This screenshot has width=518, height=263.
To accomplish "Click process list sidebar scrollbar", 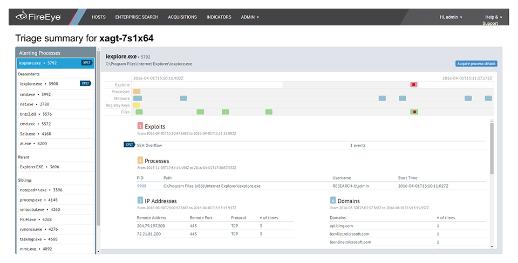I will pos(98,138).
